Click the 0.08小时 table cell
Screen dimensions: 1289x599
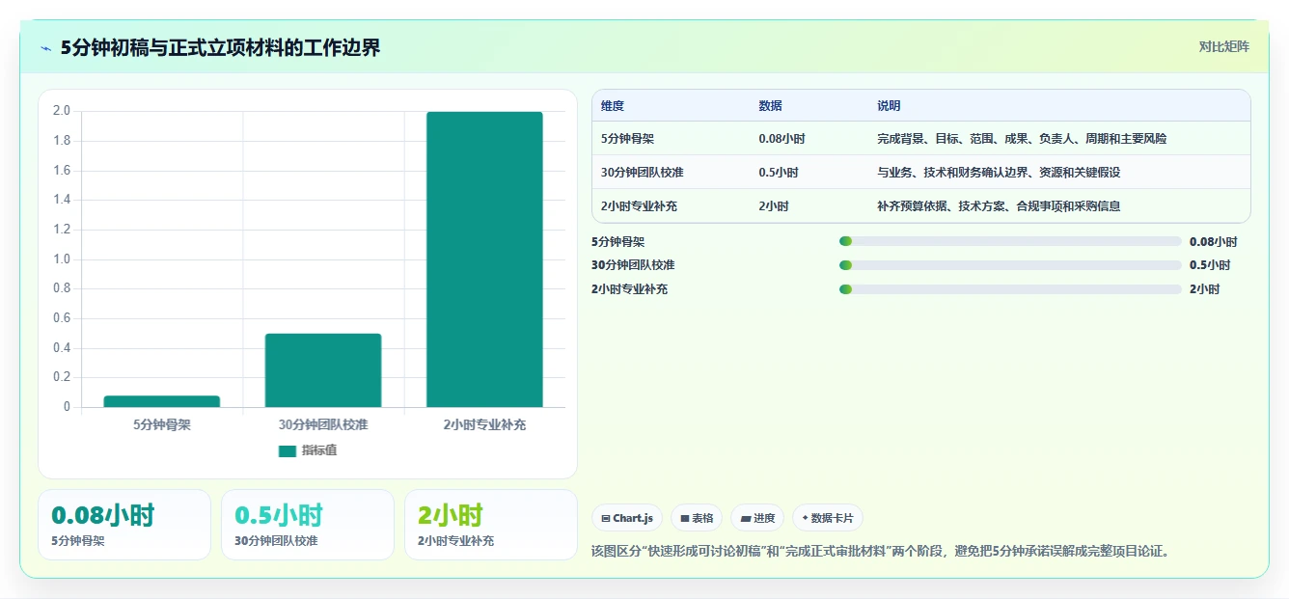pos(782,139)
